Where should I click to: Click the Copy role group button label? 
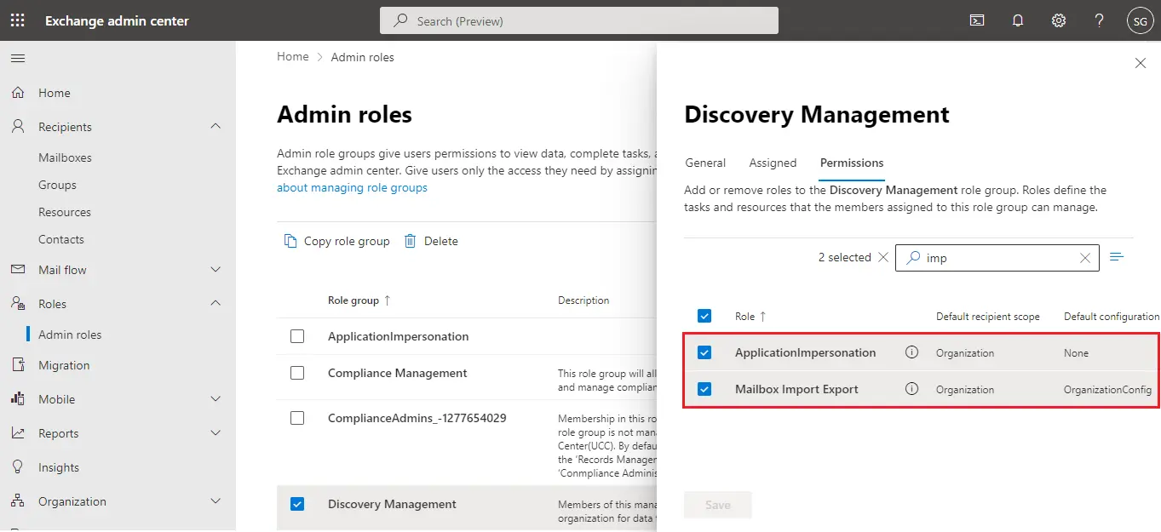click(x=347, y=241)
